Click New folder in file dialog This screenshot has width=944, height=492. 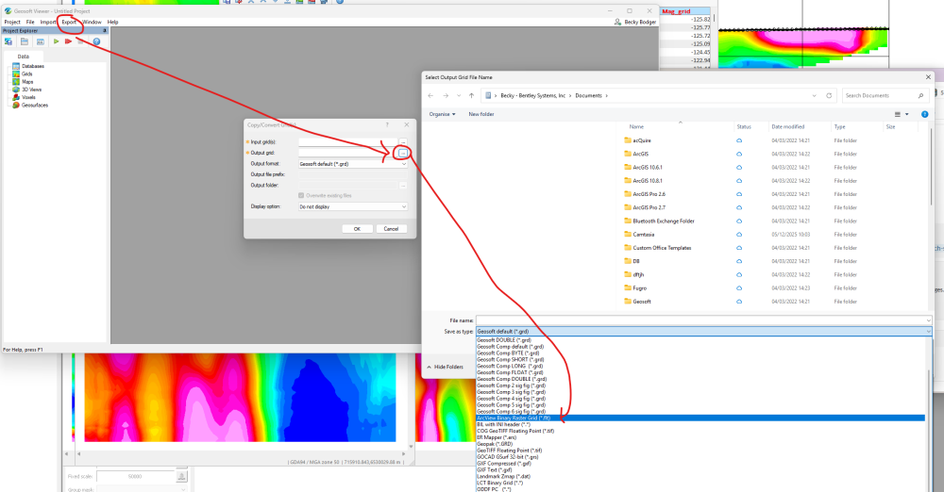(481, 114)
